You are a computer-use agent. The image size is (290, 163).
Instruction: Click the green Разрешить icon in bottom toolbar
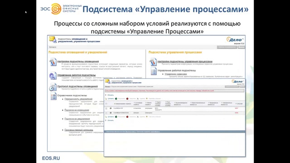tap(116, 117)
